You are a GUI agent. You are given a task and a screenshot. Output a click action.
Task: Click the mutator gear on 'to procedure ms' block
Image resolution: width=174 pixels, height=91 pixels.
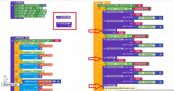12,38
